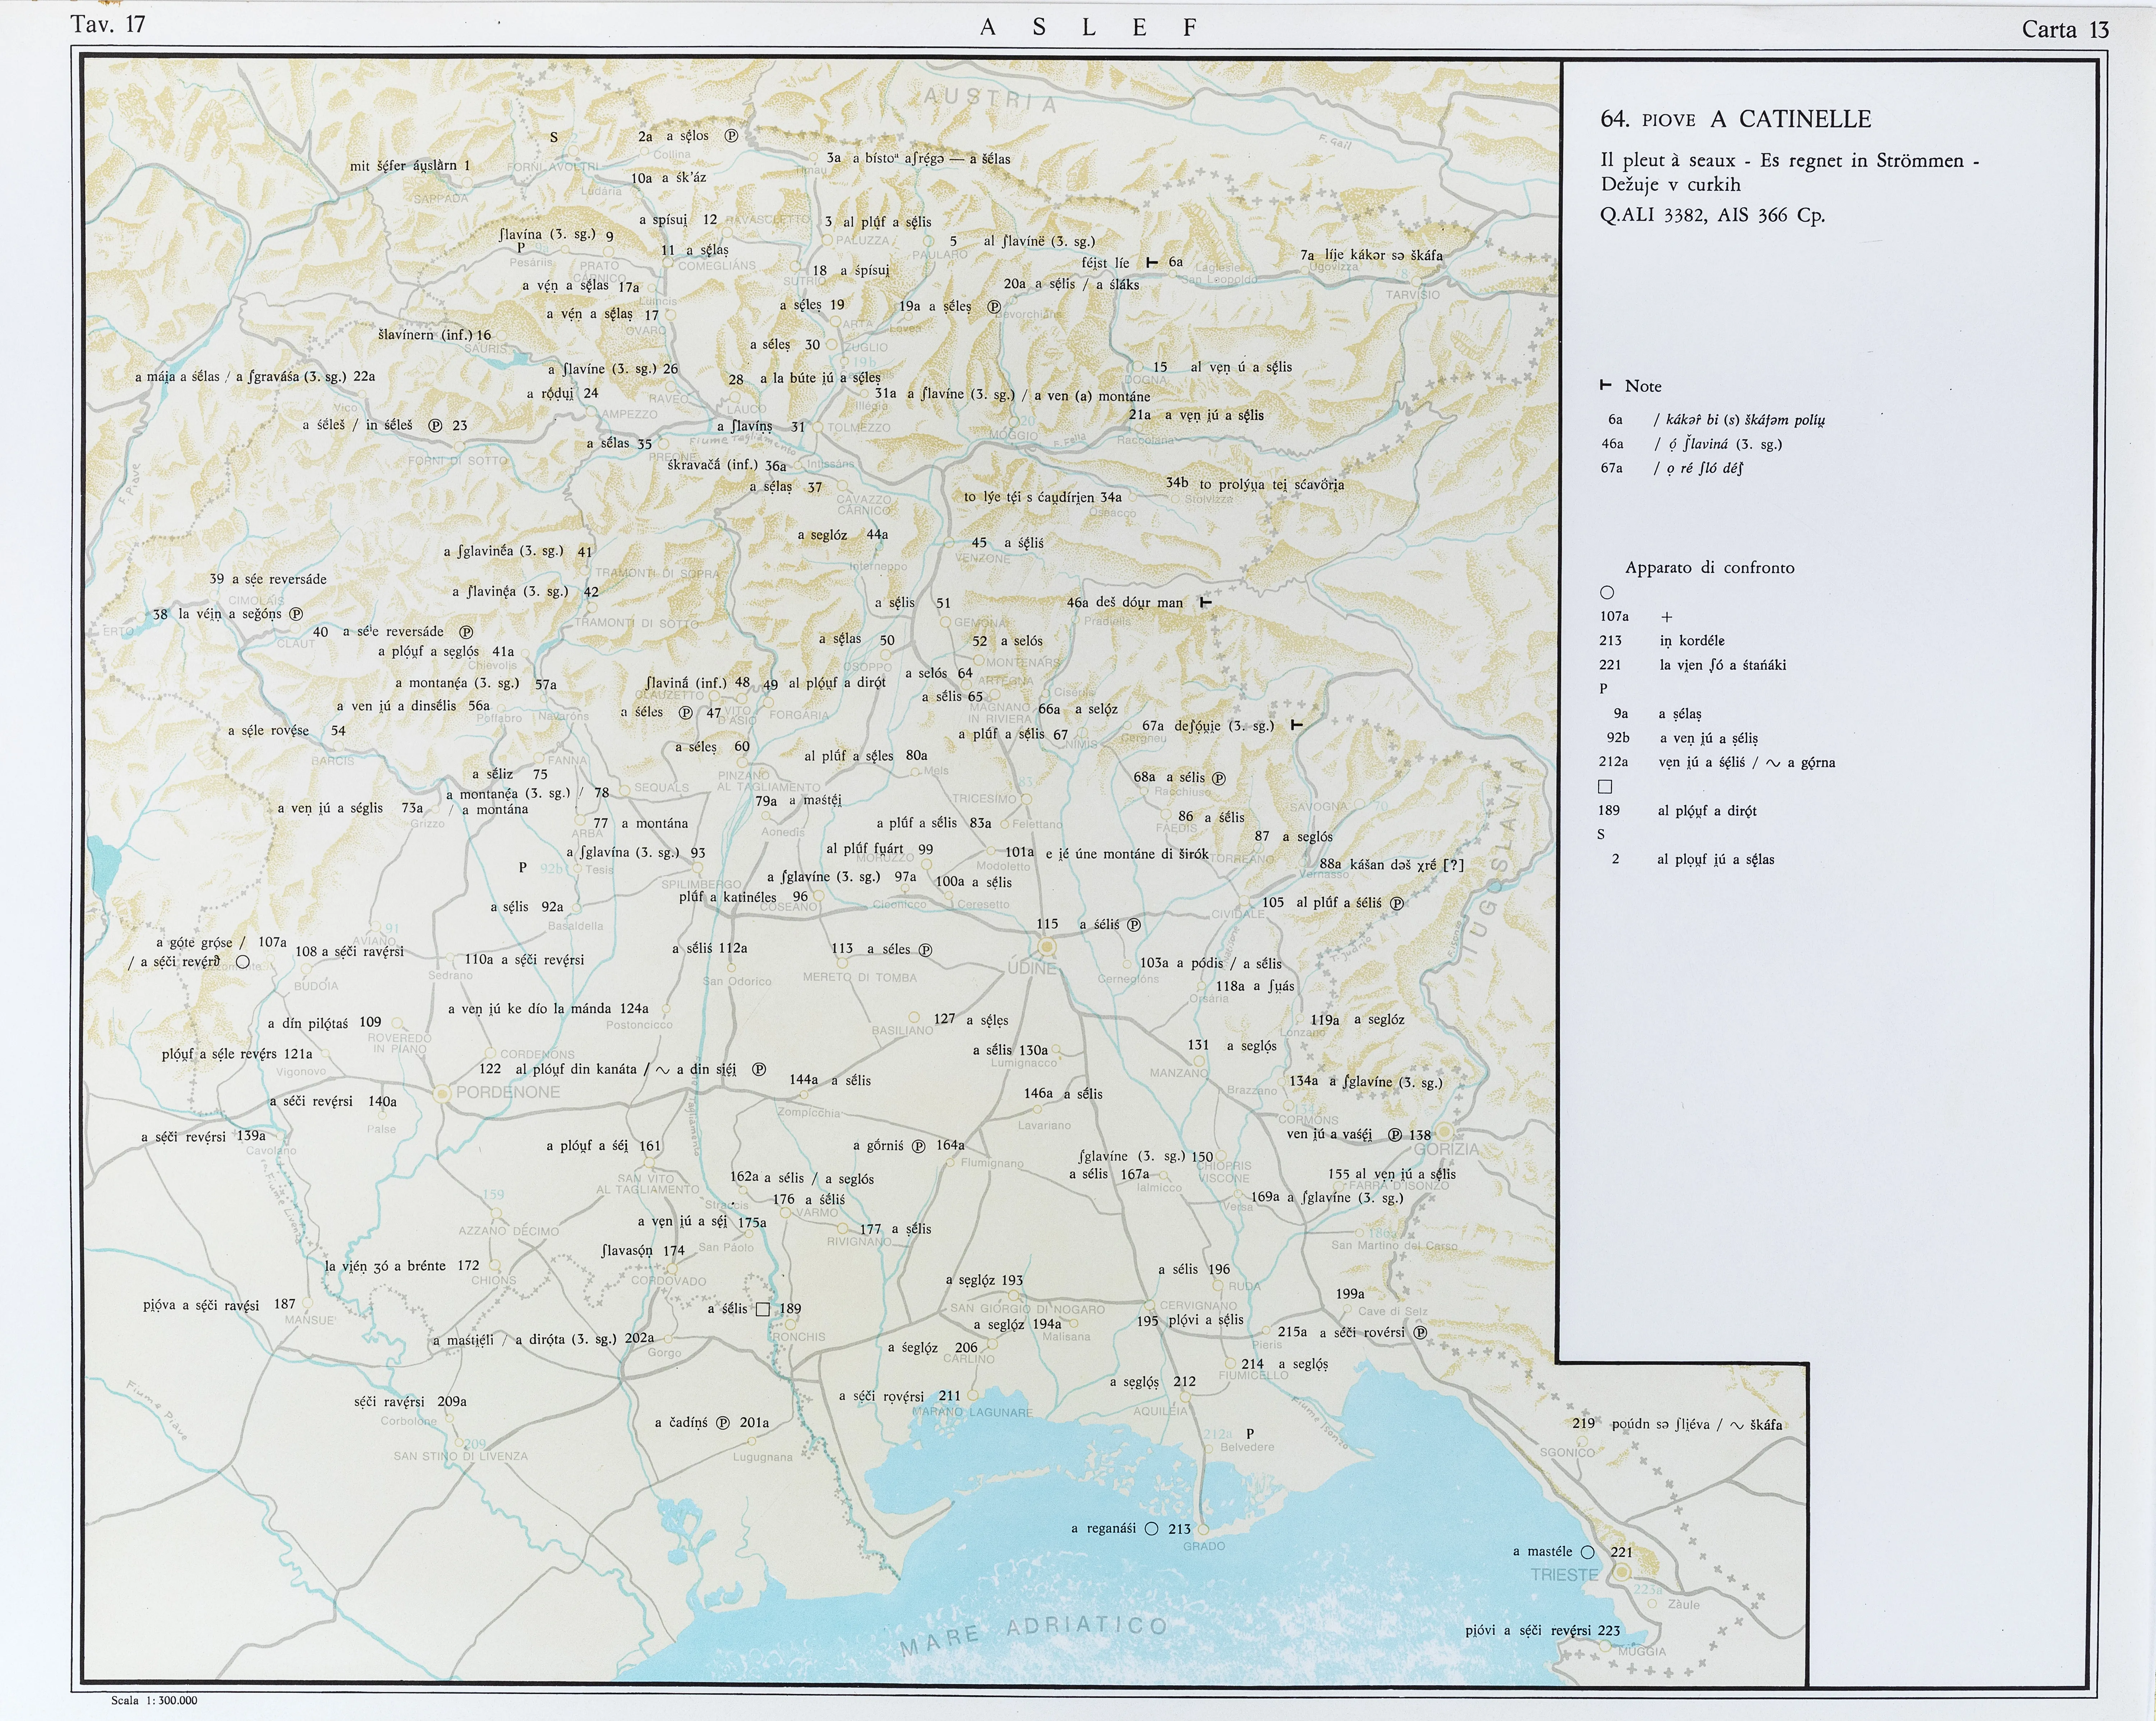Click the note marker after 67a dešóuie
The width and height of the screenshot is (2156, 1721).
pyautogui.click(x=1297, y=724)
